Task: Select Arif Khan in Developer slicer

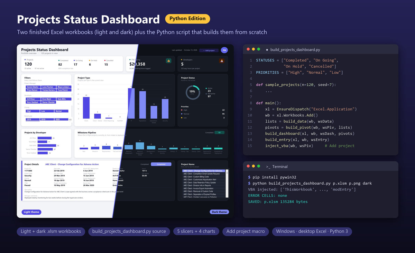Action: [33, 99]
